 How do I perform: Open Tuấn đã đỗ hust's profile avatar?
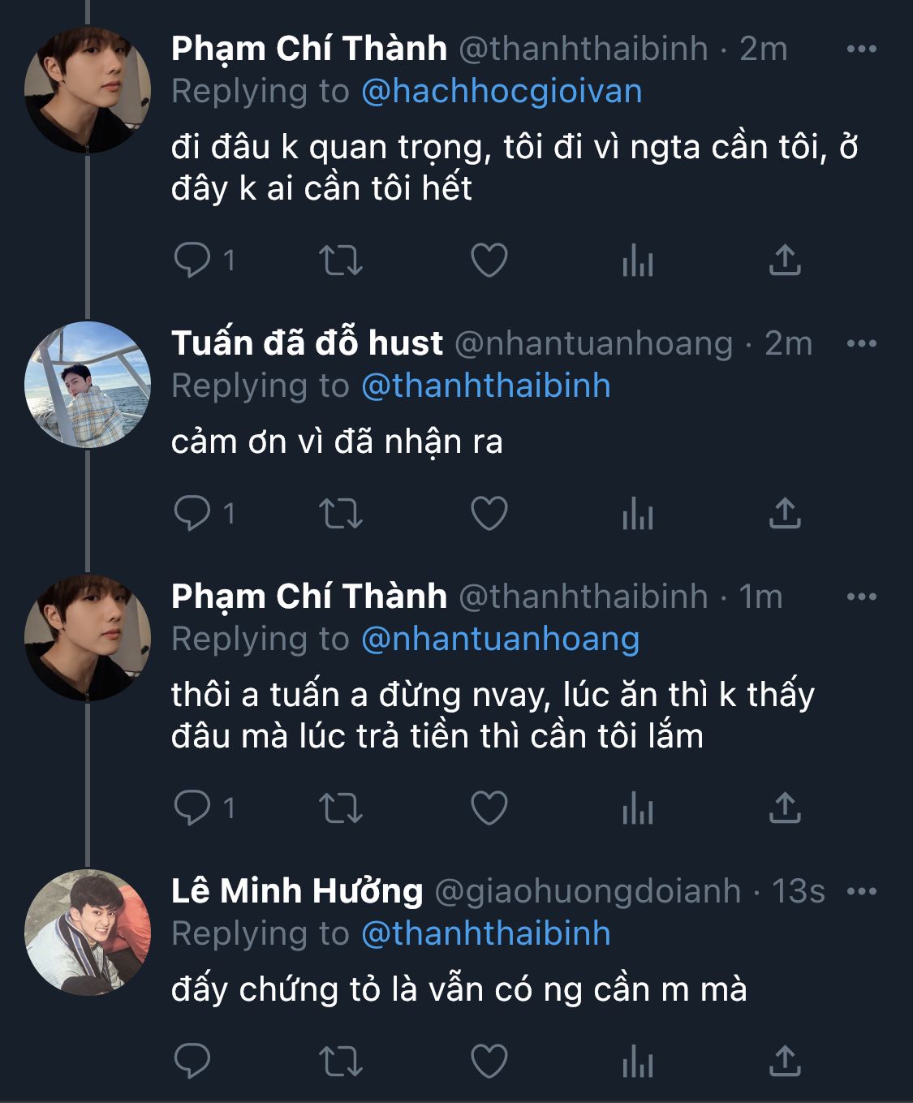point(88,385)
